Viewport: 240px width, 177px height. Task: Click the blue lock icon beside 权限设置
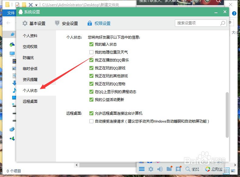point(90,23)
